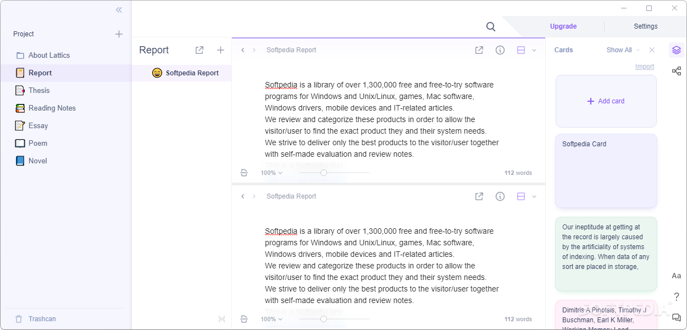Screen dimensions: 687x330
Task: Open the Softpedia Card
Action: (x=606, y=171)
